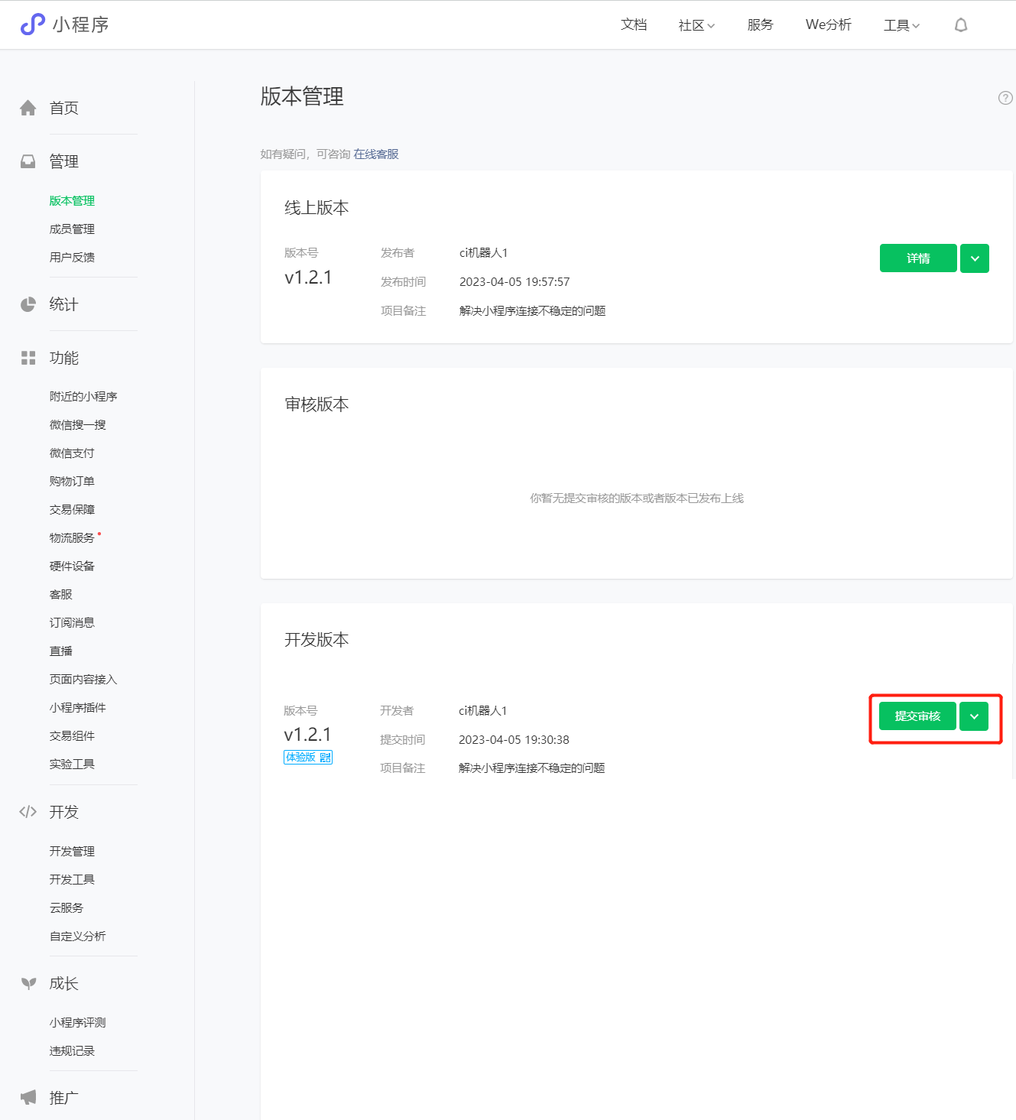Open 交易组件 in sidebar
1016x1120 pixels.
coord(72,736)
